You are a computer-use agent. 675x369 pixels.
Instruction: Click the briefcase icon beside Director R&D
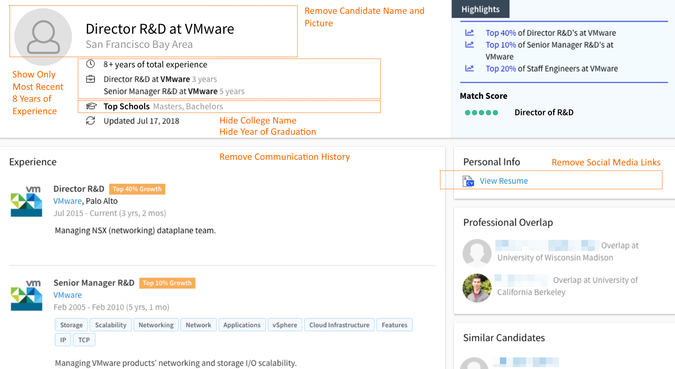(x=90, y=79)
